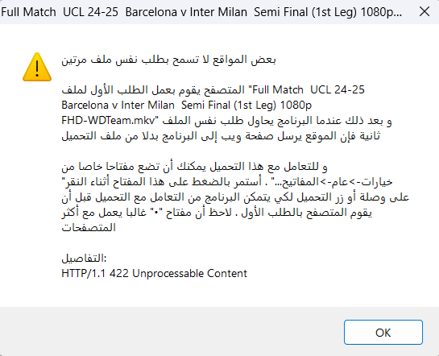The width and height of the screenshot is (439, 356).
Task: Click the "Unprocessable Content" error text
Action: pyautogui.click(x=189, y=273)
